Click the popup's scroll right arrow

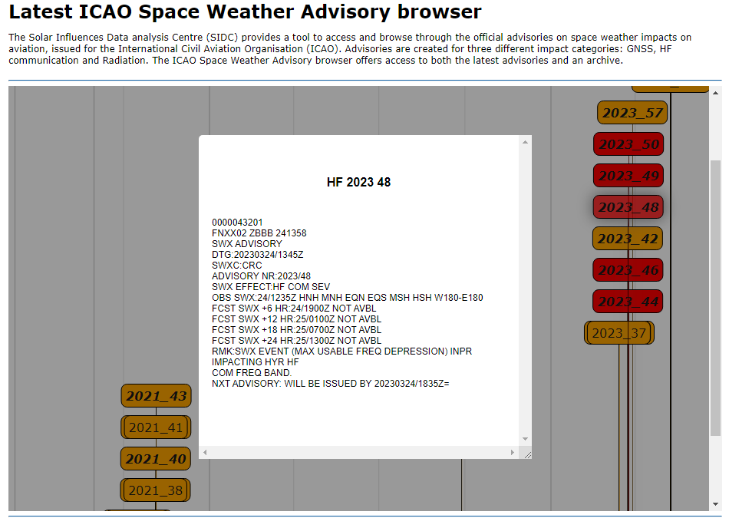(x=513, y=452)
